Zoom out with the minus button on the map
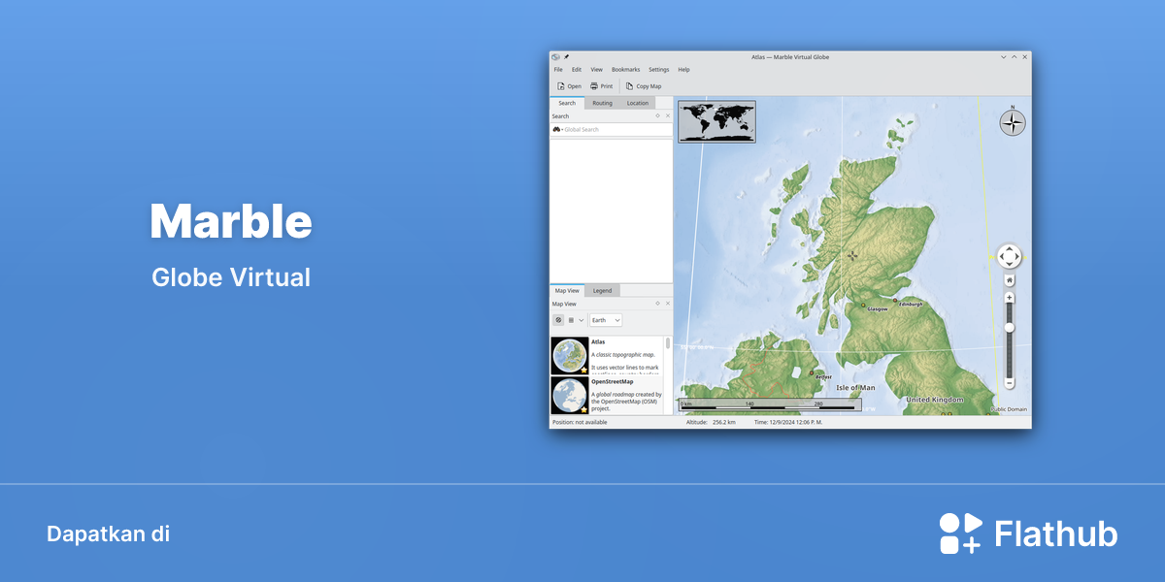 click(x=1010, y=383)
